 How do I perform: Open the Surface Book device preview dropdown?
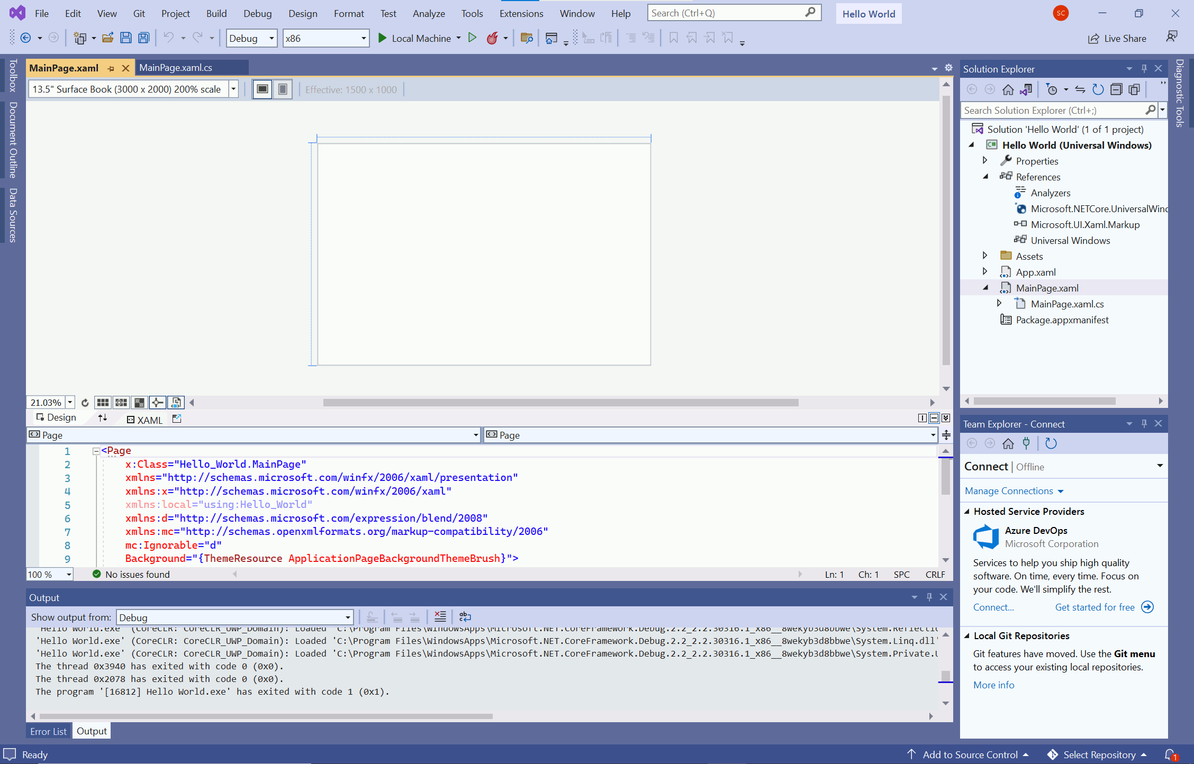(x=233, y=89)
